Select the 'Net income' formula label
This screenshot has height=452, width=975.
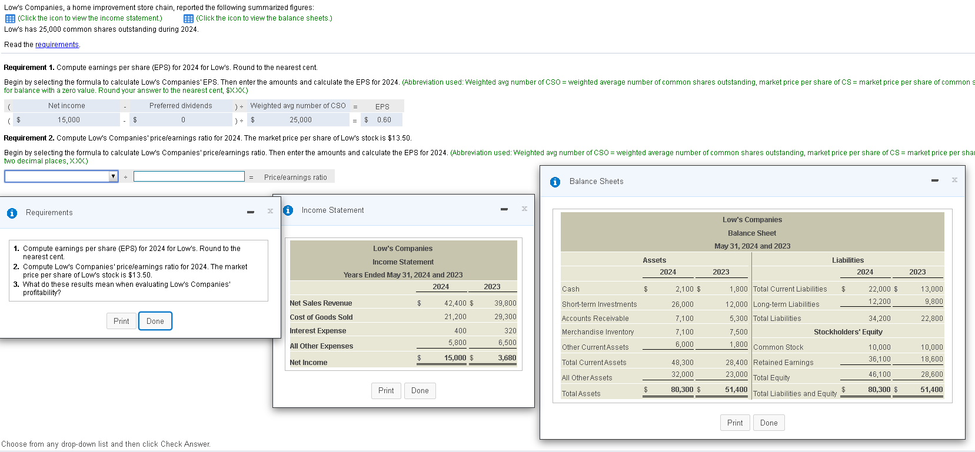click(66, 106)
